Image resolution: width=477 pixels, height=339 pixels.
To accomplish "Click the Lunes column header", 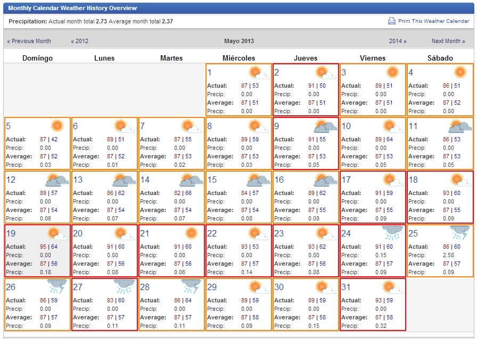I will [104, 58].
